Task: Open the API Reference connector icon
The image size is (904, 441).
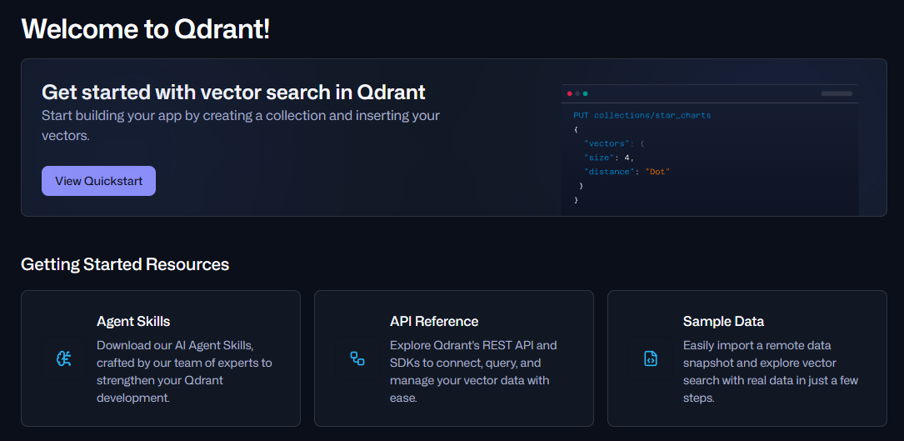Action: 357,358
